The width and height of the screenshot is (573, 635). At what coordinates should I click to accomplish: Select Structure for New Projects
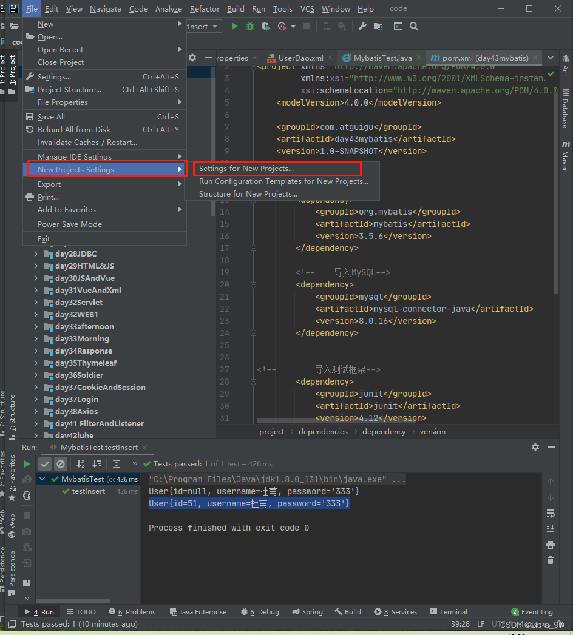click(x=248, y=194)
